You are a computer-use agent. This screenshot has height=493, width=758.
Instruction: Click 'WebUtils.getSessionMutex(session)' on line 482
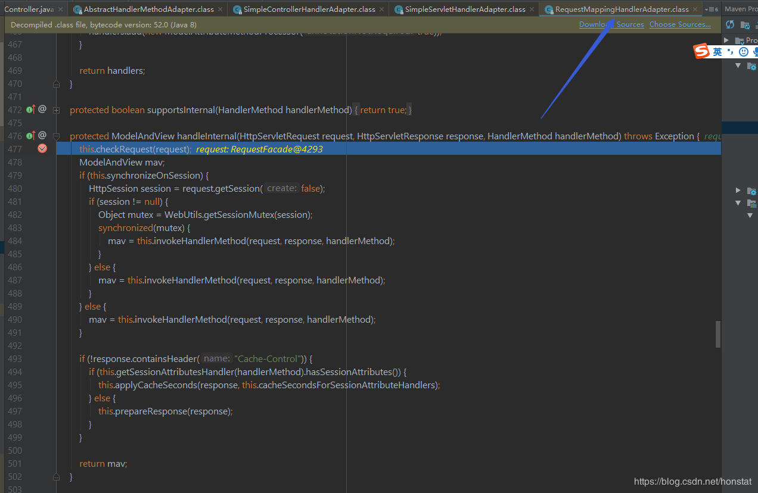238,214
